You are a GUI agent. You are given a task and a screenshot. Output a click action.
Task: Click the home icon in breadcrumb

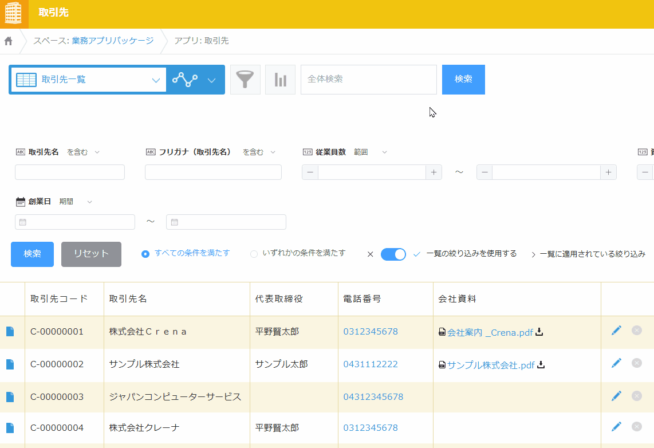coord(9,41)
